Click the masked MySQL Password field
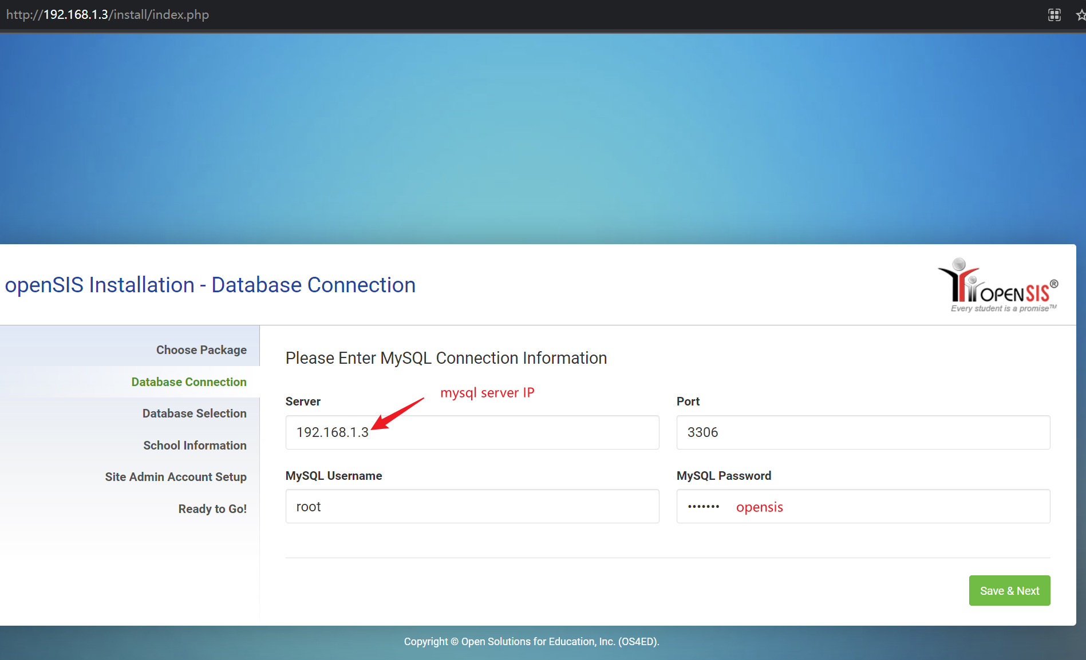Image resolution: width=1086 pixels, height=660 pixels. click(x=863, y=506)
